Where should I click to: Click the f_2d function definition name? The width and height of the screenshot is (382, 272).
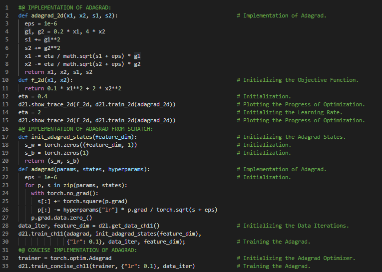pos(40,80)
